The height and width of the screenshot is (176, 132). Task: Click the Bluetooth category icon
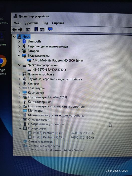tap(24, 41)
